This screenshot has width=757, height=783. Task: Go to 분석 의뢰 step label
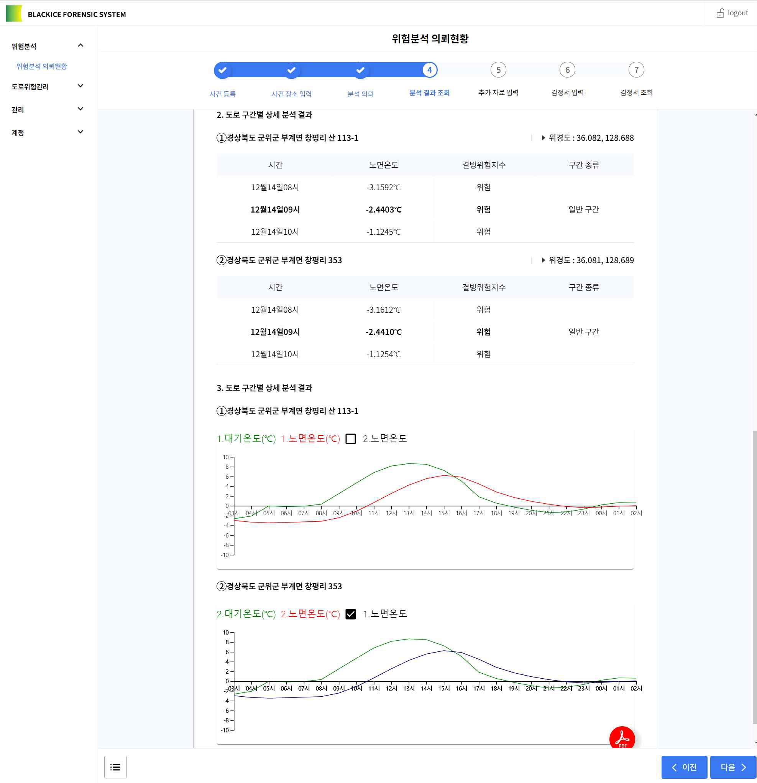(360, 94)
